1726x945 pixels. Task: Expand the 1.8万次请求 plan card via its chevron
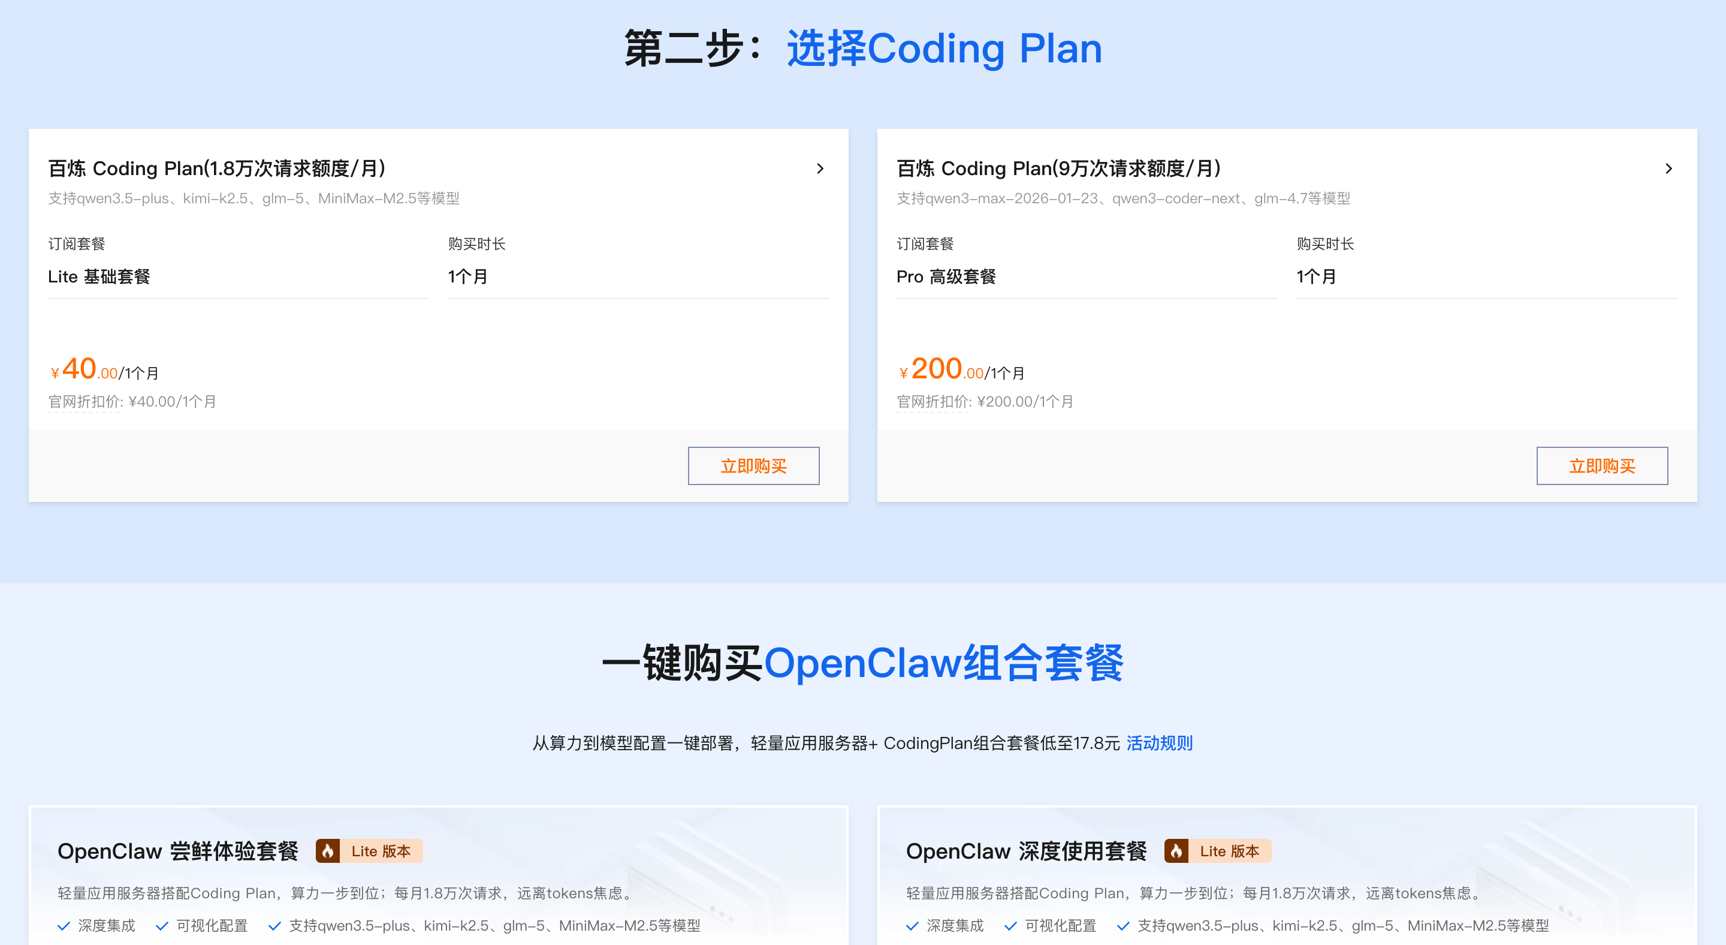point(820,169)
